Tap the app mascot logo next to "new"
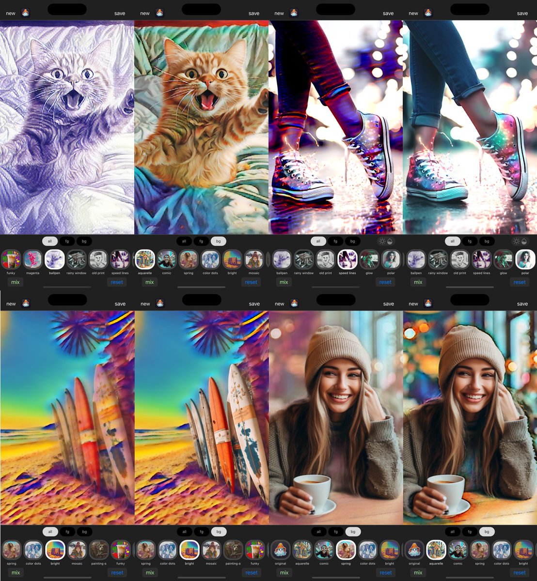 tap(25, 13)
